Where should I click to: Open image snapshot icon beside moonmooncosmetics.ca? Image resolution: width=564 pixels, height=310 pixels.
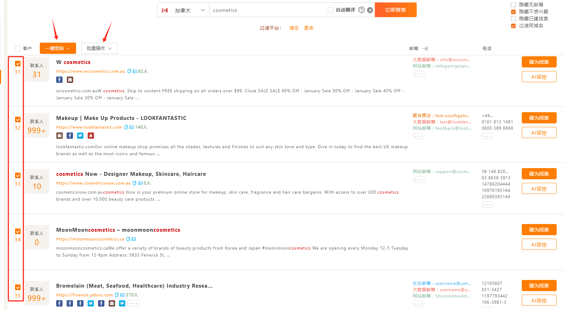point(134,239)
